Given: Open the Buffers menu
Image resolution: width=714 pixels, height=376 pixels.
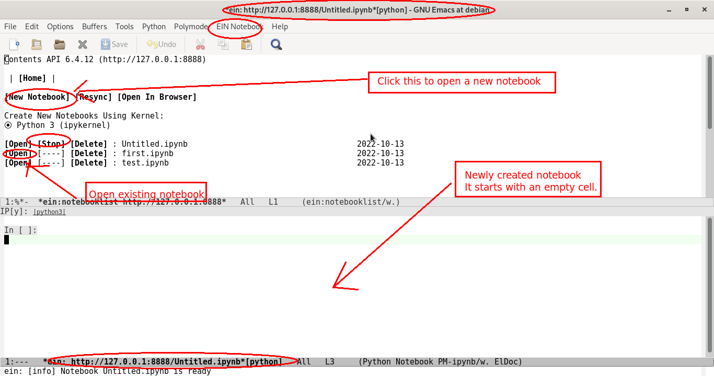Looking at the screenshot, I should click(x=95, y=27).
